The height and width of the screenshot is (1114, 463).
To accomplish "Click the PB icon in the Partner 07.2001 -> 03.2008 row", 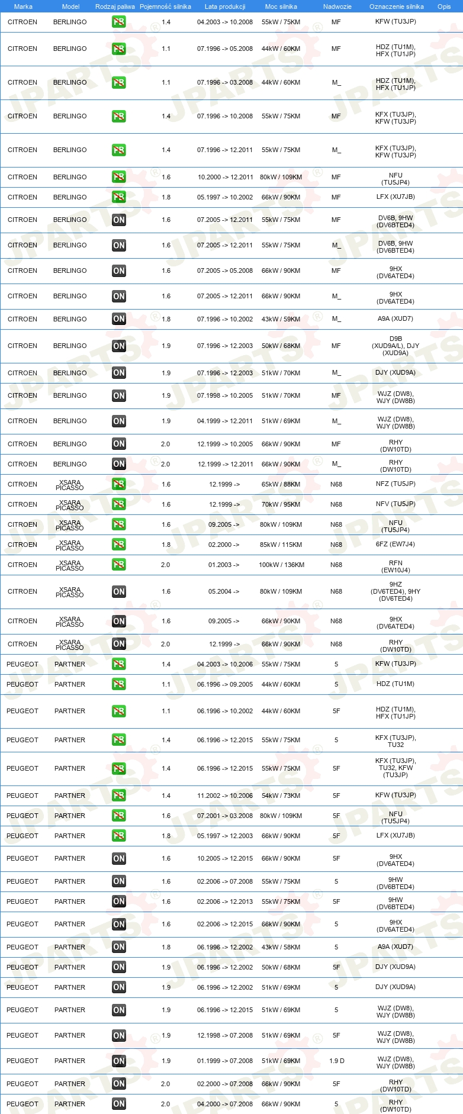I will (119, 816).
